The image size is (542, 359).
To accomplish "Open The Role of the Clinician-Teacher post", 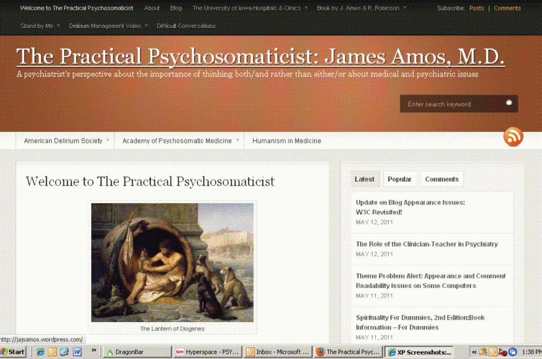I will tap(427, 244).
